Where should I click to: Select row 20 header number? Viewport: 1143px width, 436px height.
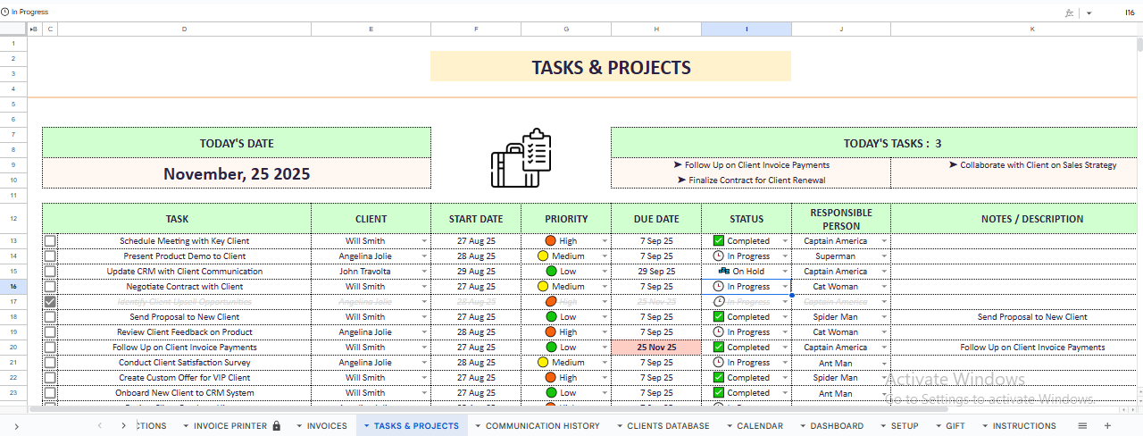tap(13, 348)
